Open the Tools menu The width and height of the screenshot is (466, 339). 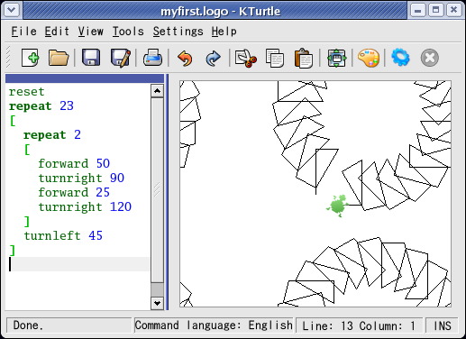pos(128,32)
